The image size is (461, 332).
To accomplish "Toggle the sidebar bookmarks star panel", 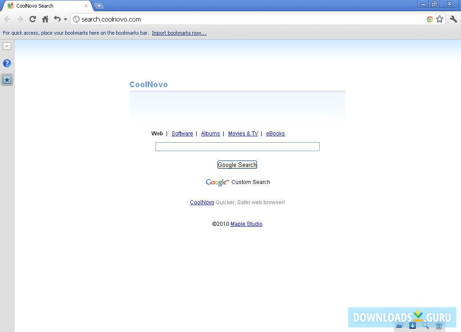I will (7, 80).
